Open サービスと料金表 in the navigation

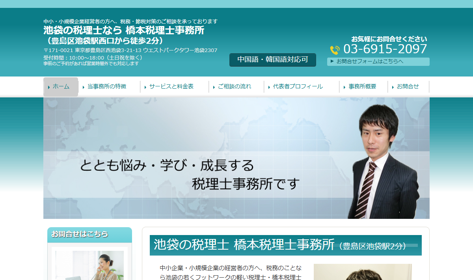click(171, 87)
